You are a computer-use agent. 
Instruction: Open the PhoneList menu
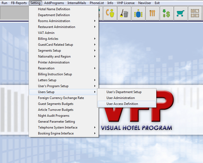coord(97,3)
